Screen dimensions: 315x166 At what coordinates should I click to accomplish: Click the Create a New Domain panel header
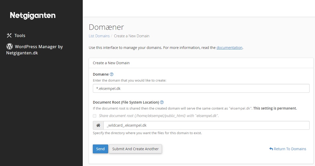pyautogui.click(x=111, y=63)
